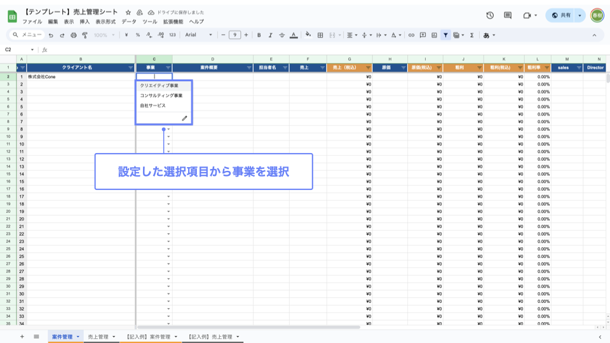This screenshot has width=610, height=343.
Task: Open the share options dropdown arrow
Action: [x=579, y=15]
